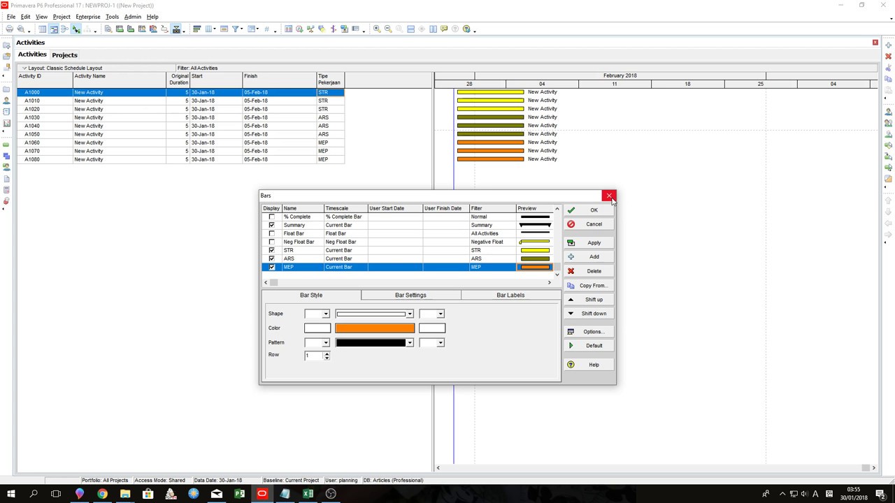Open Excel from the taskbar
Image resolution: width=895 pixels, height=503 pixels.
pyautogui.click(x=308, y=494)
